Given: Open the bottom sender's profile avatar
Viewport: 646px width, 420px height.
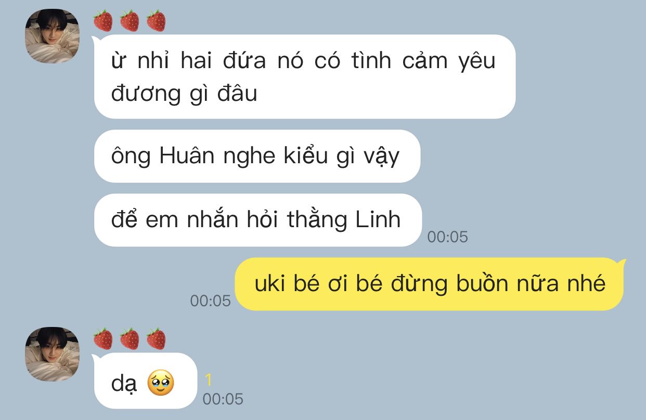Looking at the screenshot, I should [x=53, y=354].
